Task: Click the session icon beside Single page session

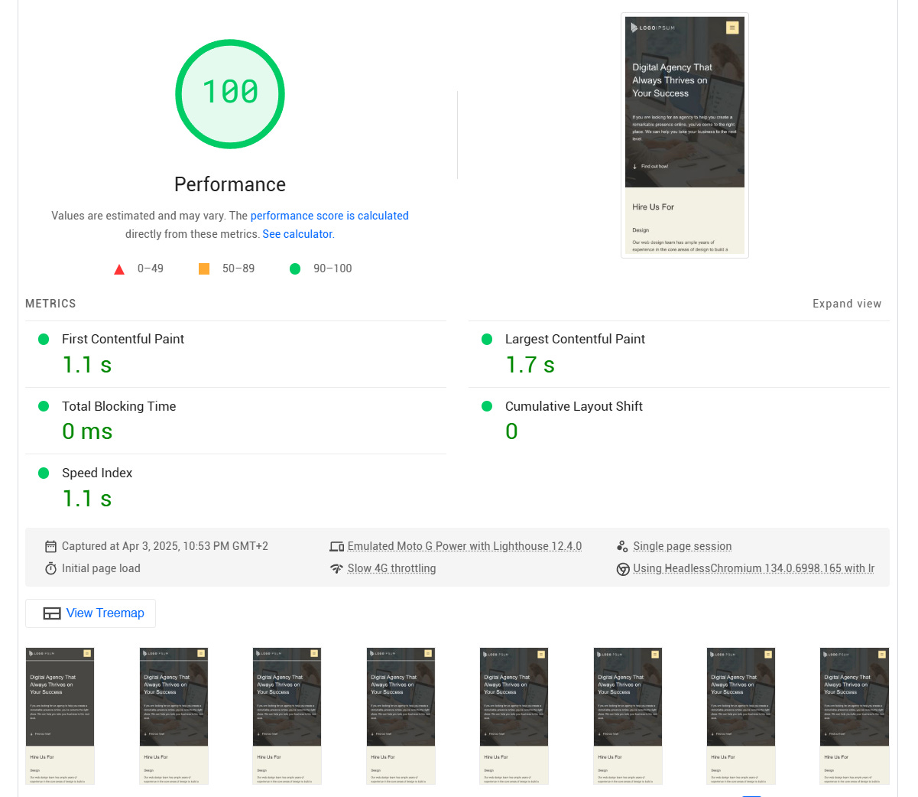Action: click(622, 546)
